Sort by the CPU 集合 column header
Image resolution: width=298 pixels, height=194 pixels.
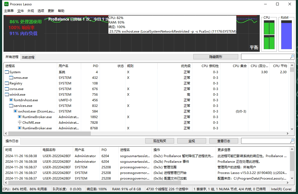coord(234,66)
